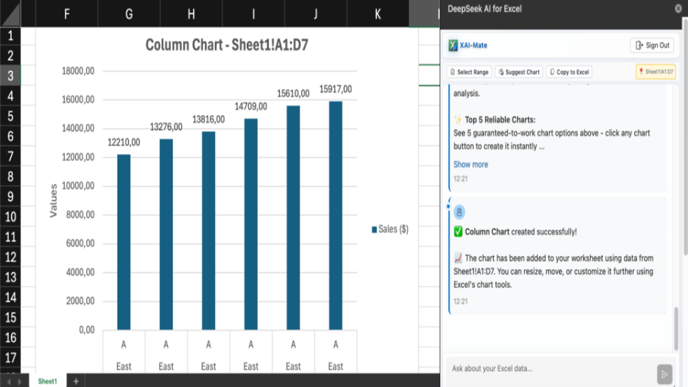The width and height of the screenshot is (688, 387).
Task: Click the Select All corner triangle
Action: coord(10,15)
